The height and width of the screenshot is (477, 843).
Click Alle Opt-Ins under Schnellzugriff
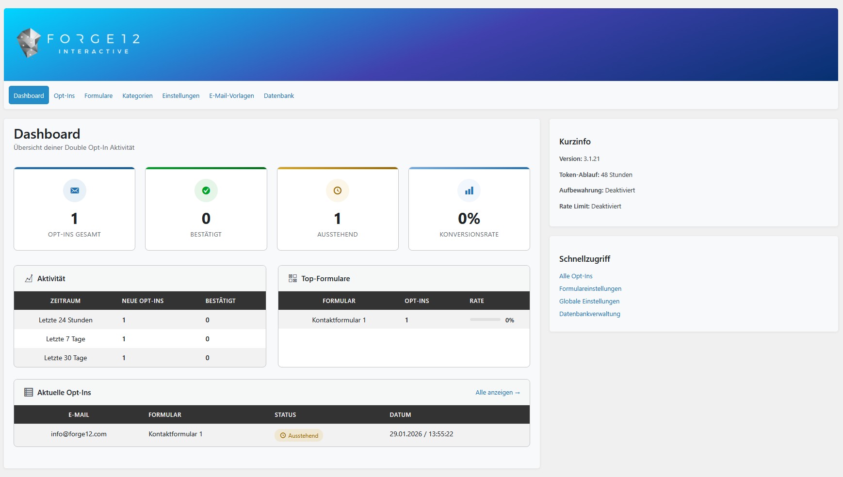coord(576,276)
